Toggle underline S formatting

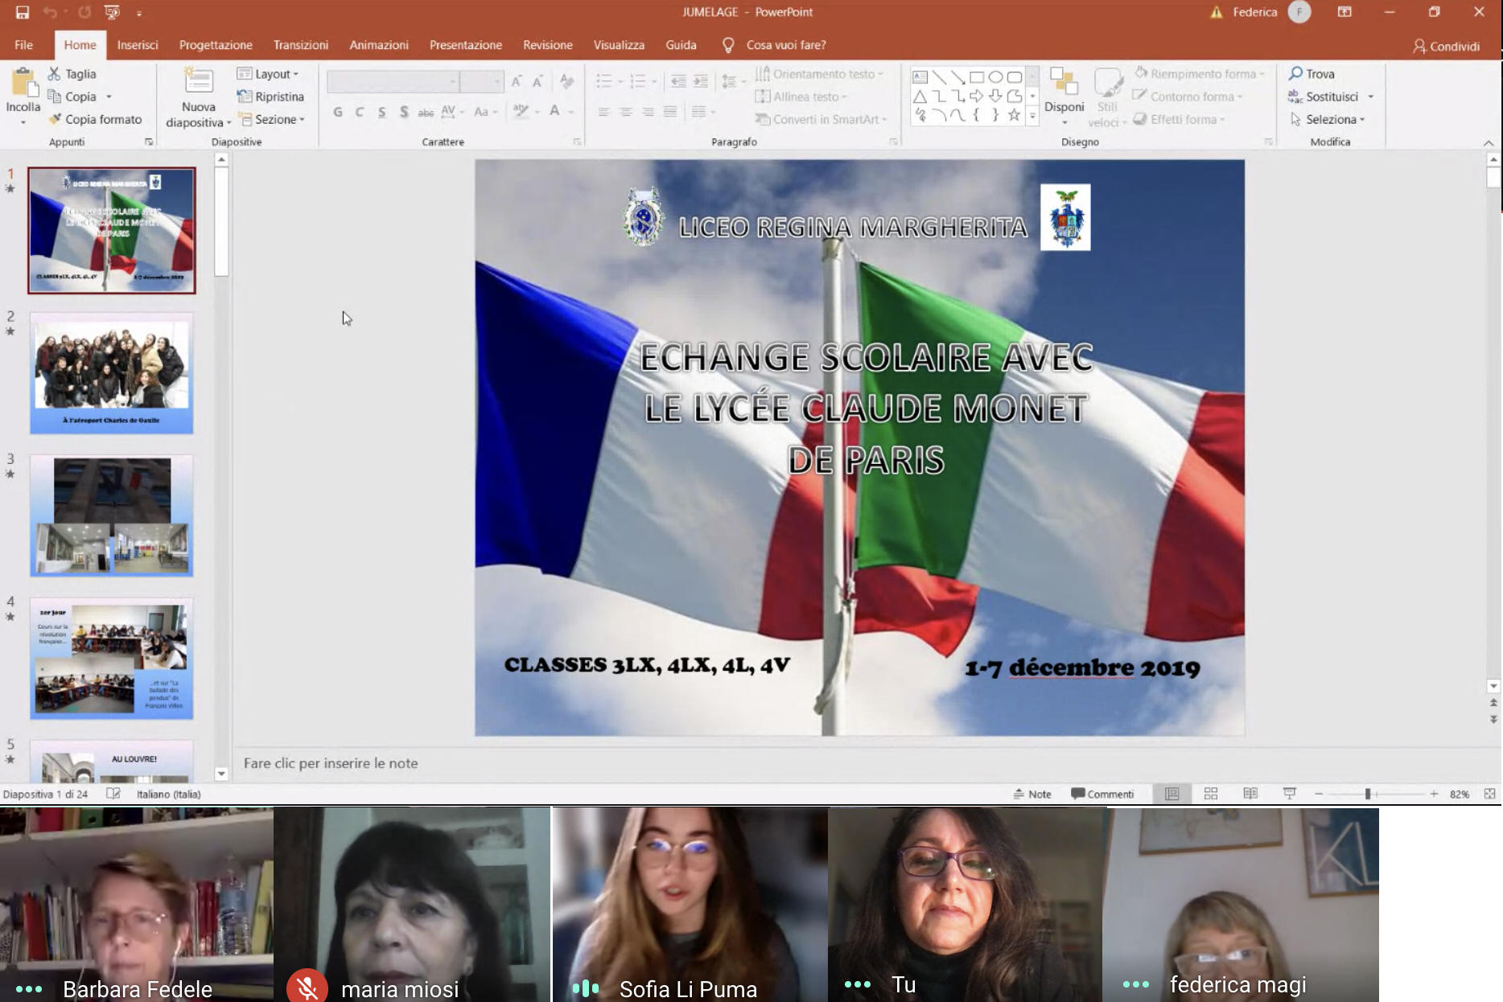coord(381,112)
